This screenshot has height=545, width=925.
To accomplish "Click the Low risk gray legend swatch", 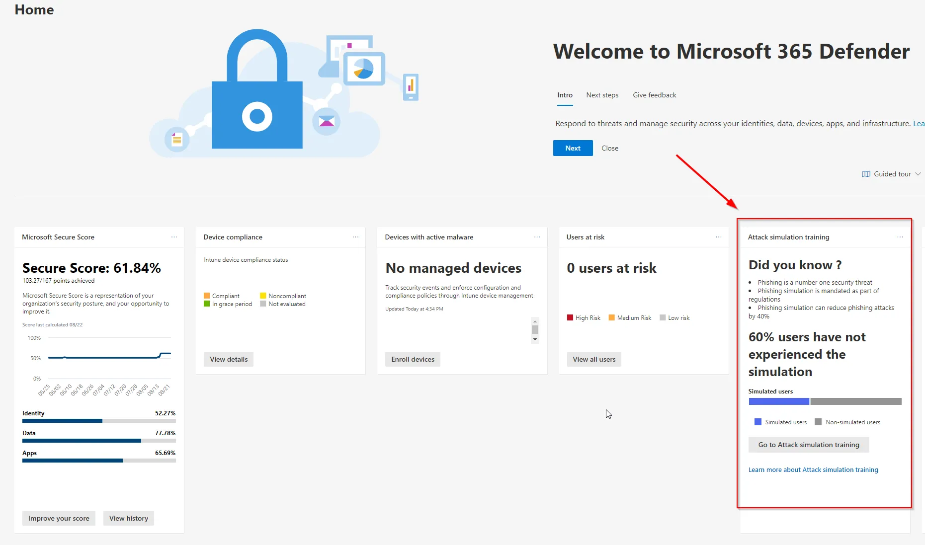I will coord(663,317).
